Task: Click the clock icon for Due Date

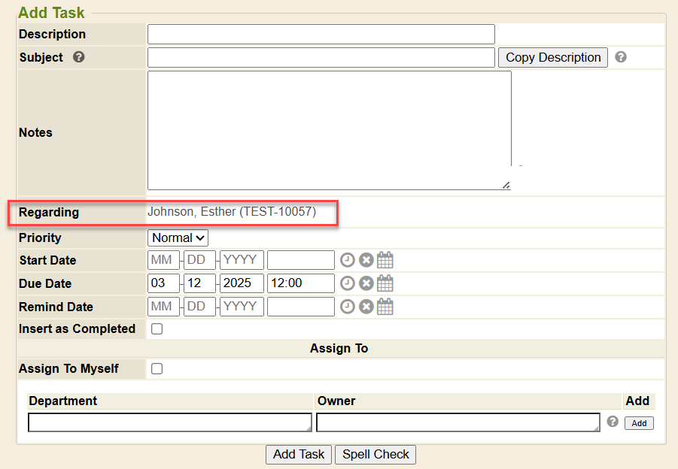Action: [x=347, y=283]
